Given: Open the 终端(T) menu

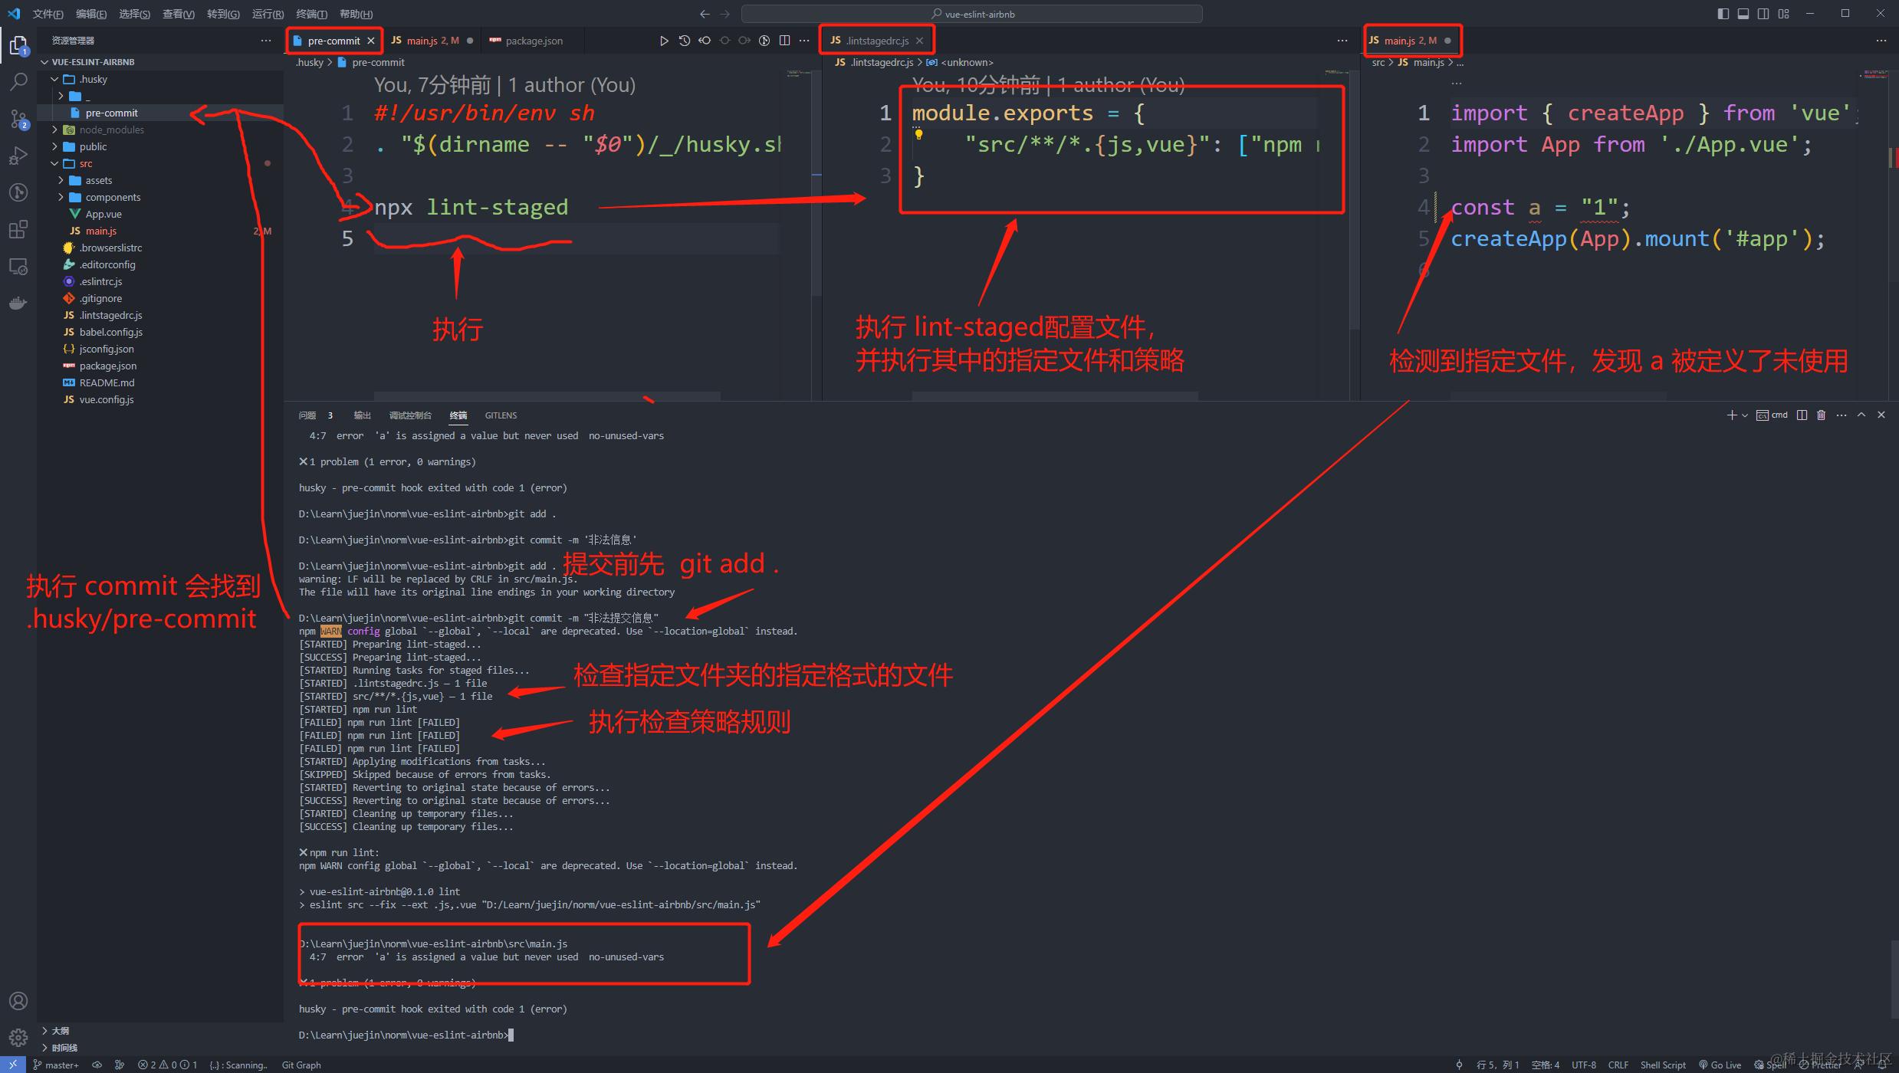Looking at the screenshot, I should click(311, 14).
